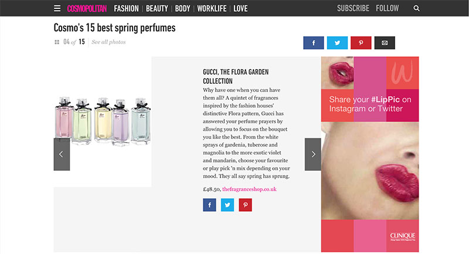
Task: Click the Clinique #LipPic advertisement
Action: (370, 154)
